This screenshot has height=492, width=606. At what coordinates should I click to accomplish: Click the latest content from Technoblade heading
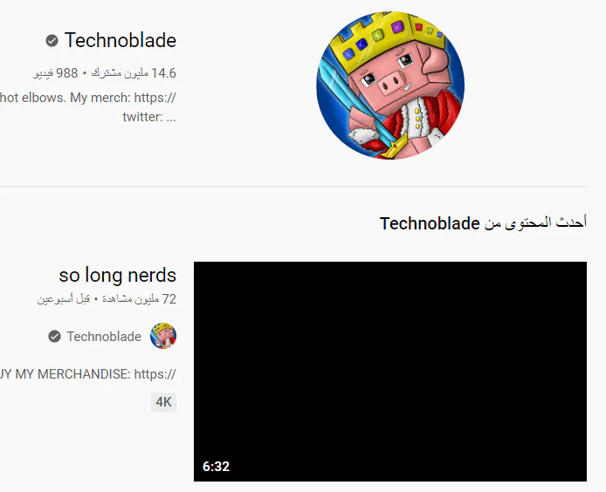coord(483,223)
